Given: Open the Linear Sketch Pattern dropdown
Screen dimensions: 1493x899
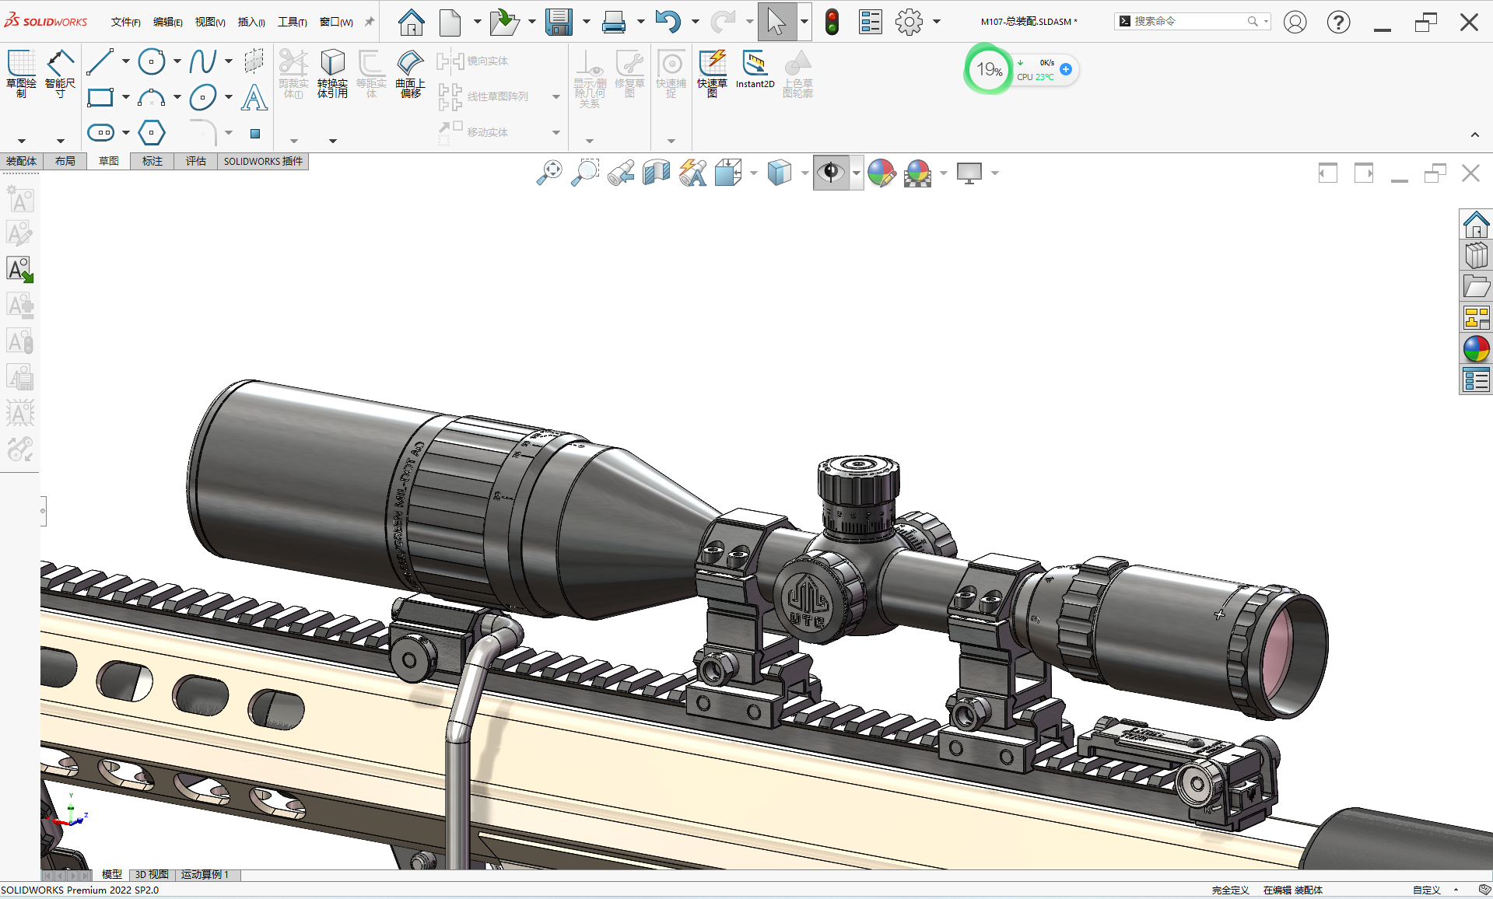Looking at the screenshot, I should pos(556,97).
